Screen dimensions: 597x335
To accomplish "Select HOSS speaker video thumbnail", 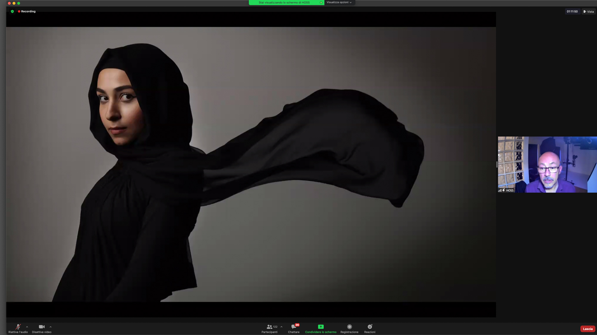I will click(x=547, y=164).
